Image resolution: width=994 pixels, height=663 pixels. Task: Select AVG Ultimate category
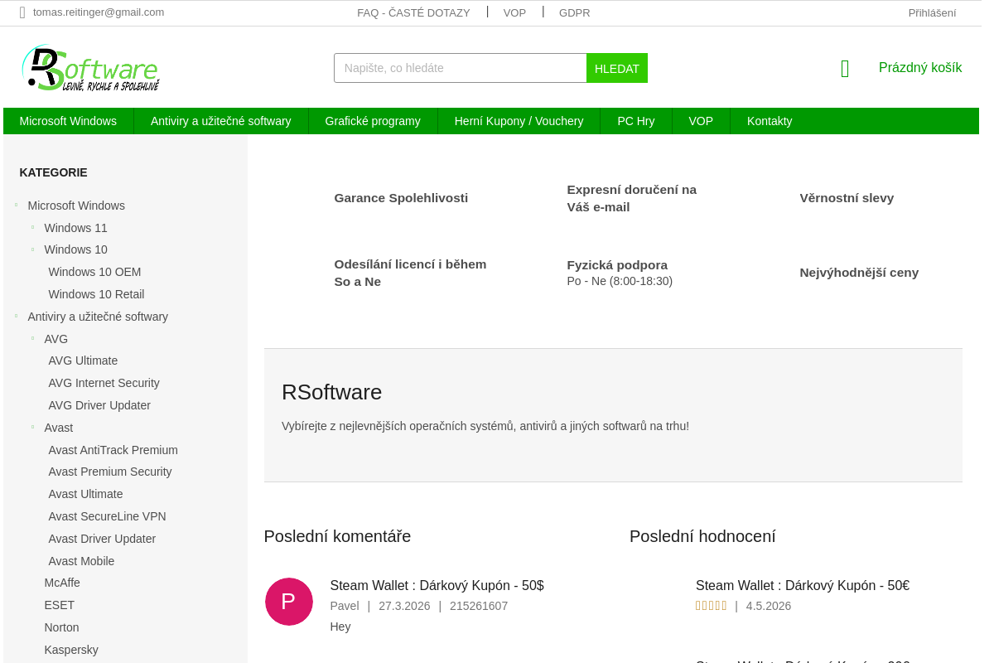tap(83, 361)
